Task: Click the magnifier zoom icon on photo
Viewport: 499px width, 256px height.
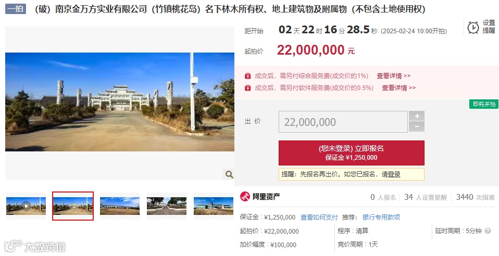Action: (229, 174)
